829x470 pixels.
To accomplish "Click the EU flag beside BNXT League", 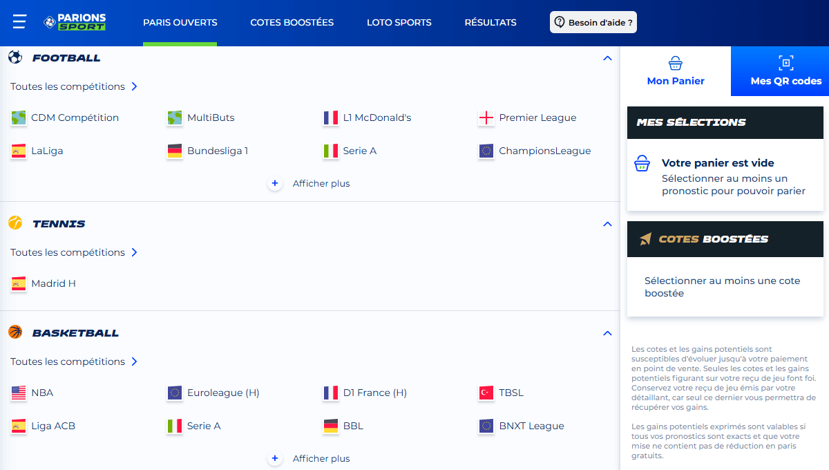I will (486, 426).
